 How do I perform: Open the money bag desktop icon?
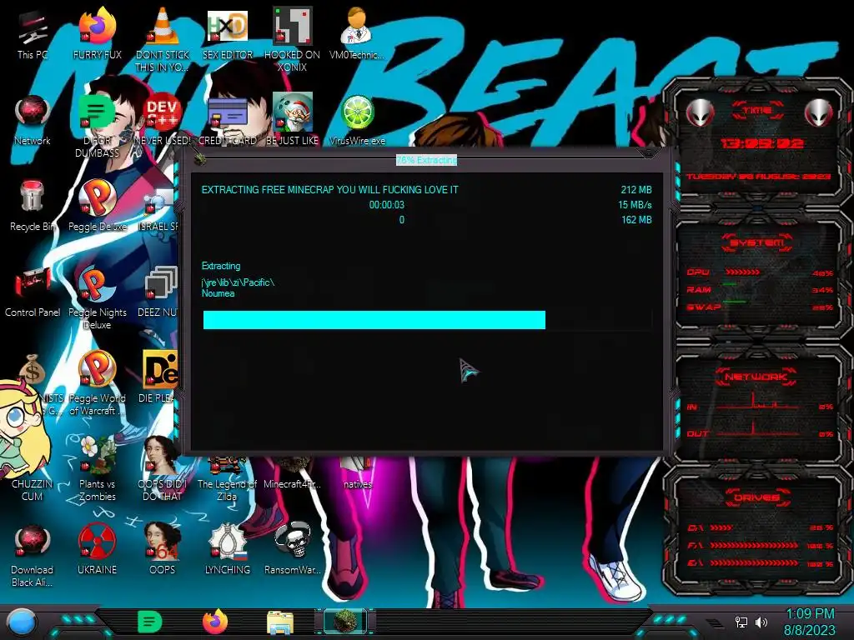tap(32, 369)
